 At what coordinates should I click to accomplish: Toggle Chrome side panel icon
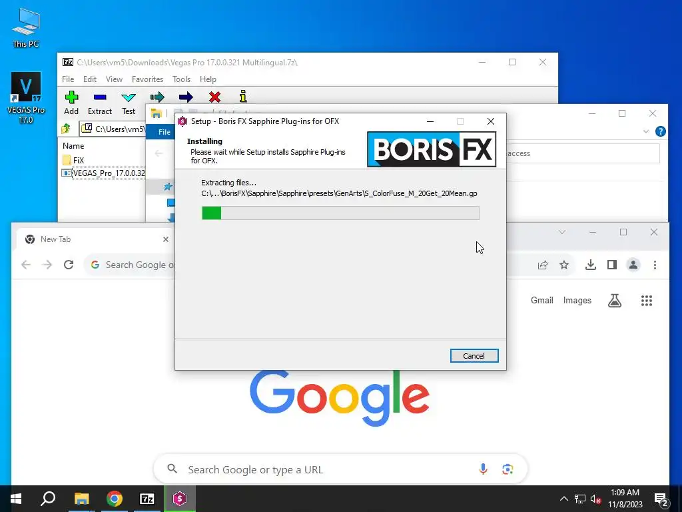click(x=612, y=265)
